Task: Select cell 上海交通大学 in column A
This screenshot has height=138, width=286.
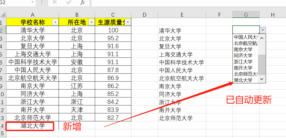Action: click(x=32, y=54)
